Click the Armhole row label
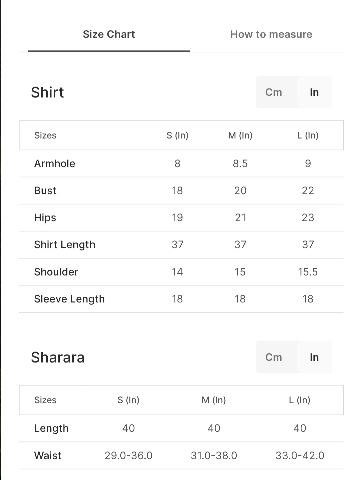 (x=55, y=164)
